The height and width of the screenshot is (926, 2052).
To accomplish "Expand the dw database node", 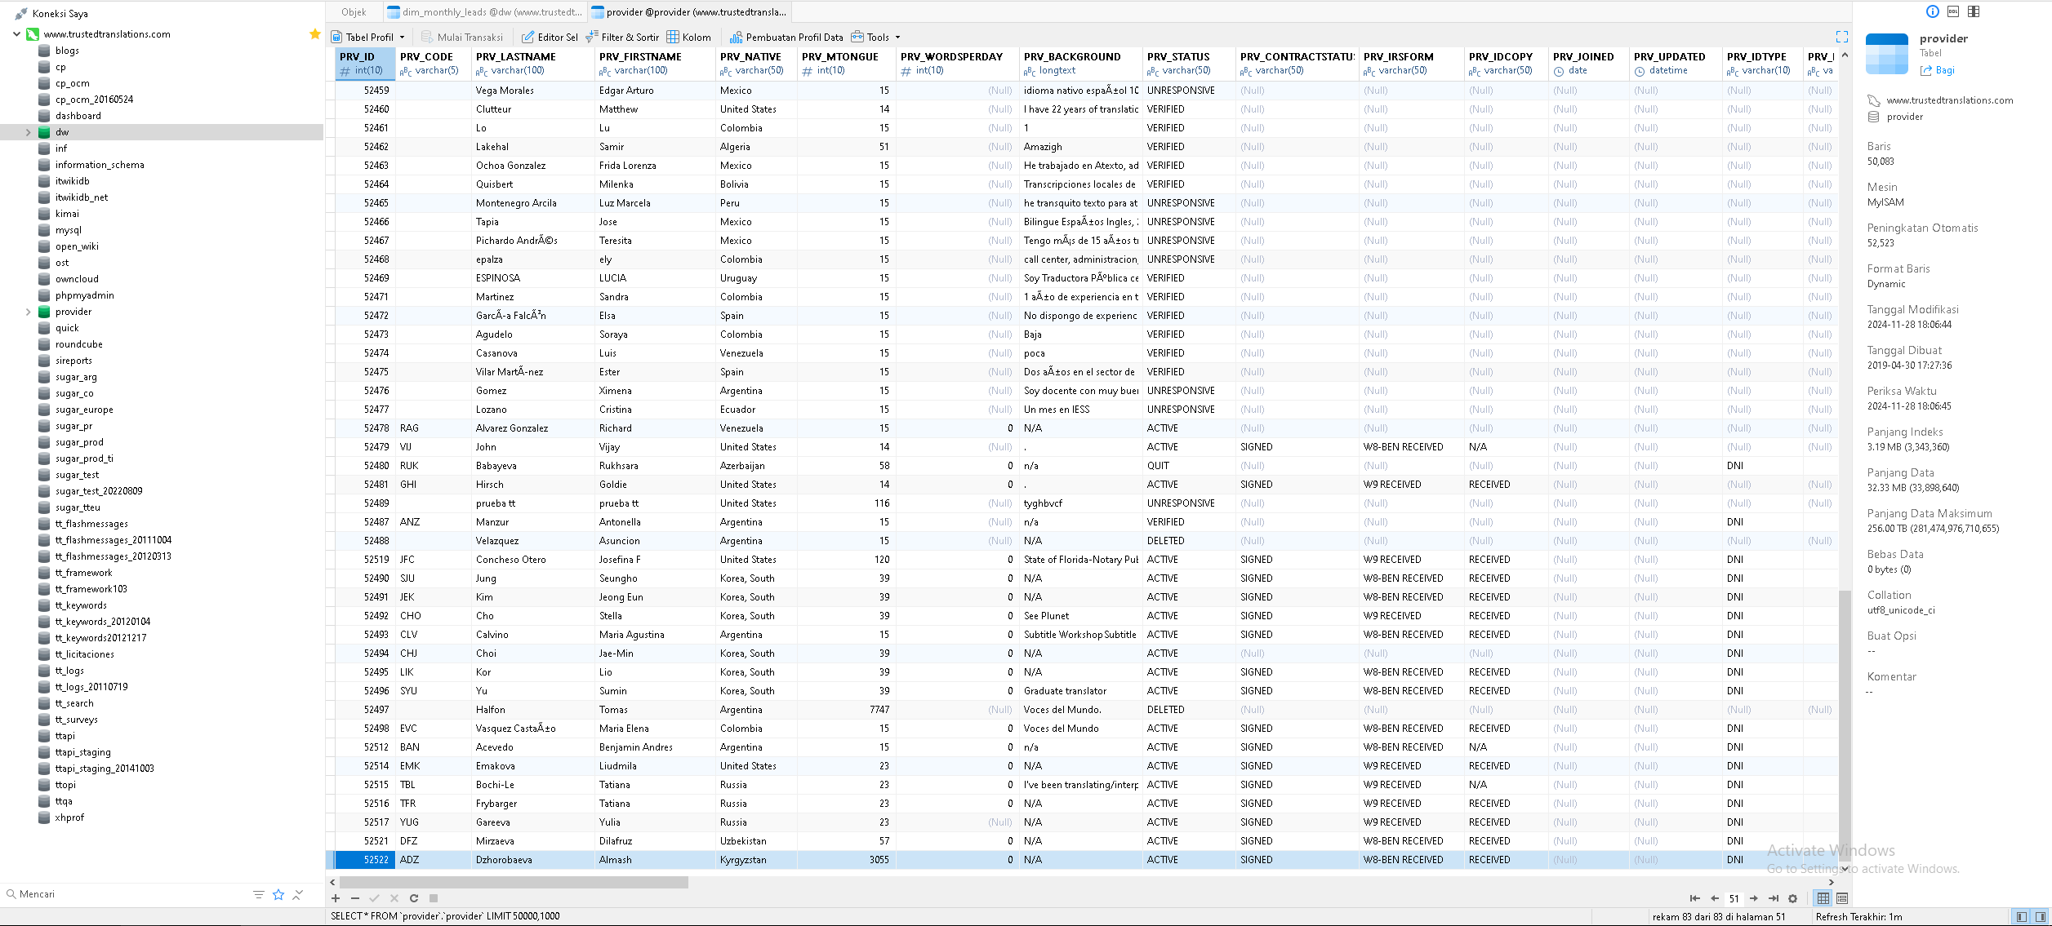I will (29, 132).
